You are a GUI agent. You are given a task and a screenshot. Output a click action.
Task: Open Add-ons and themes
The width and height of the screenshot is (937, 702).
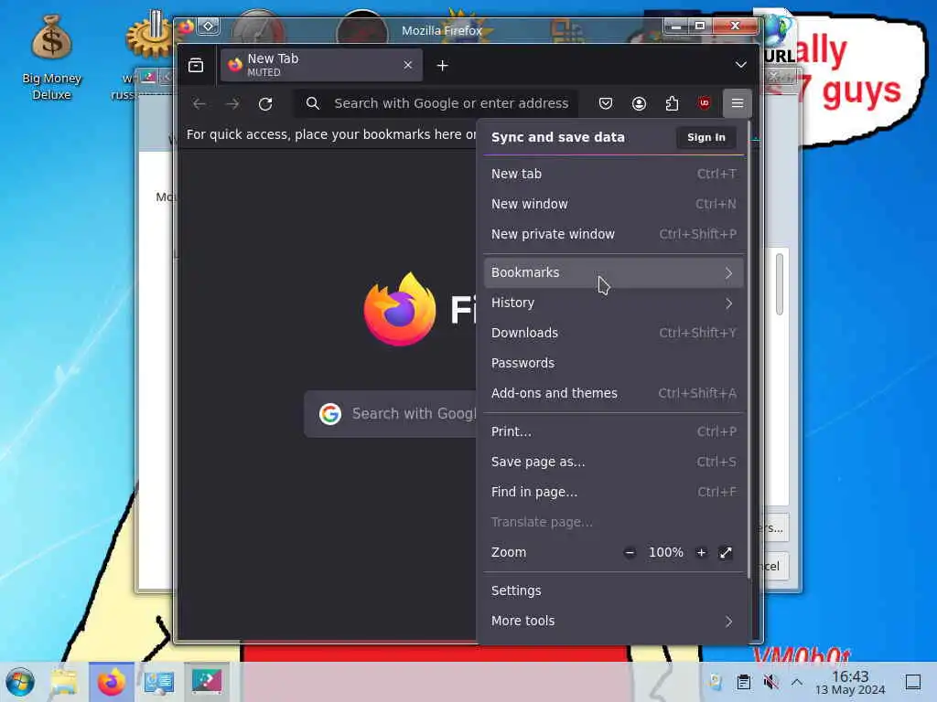point(613,393)
